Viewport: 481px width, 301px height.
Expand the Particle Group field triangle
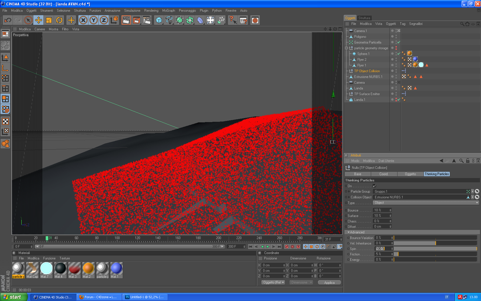[x=349, y=191]
